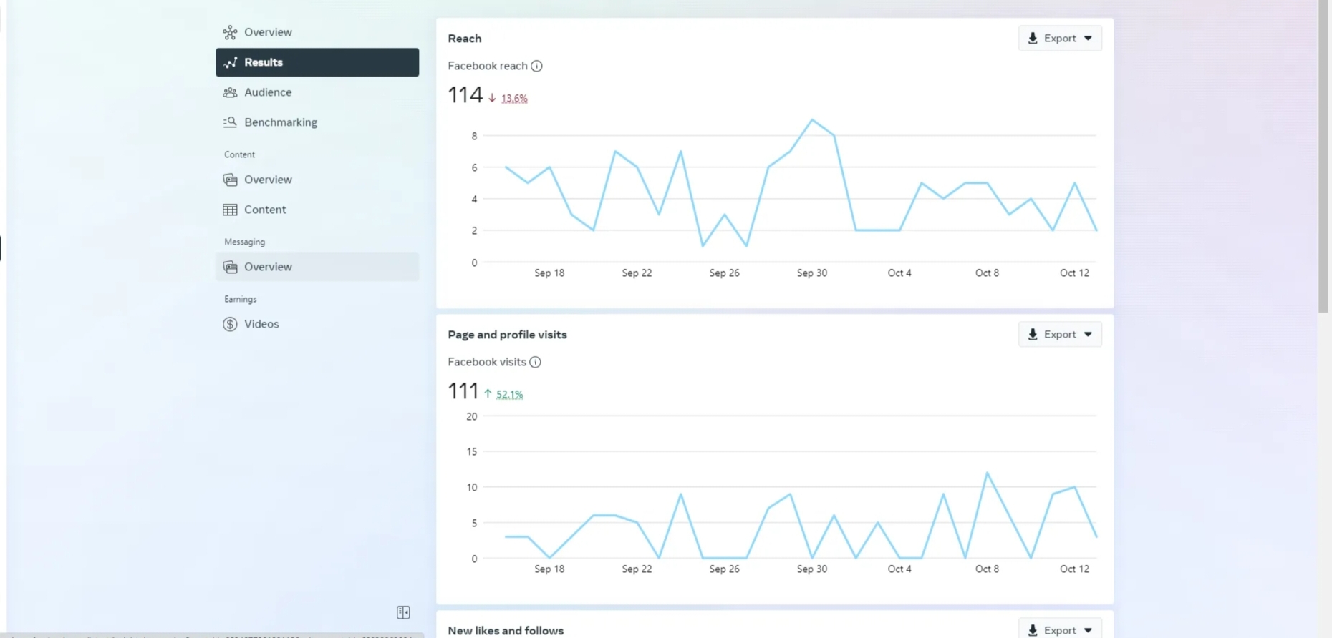Screen dimensions: 1332x638
Task: Click the 13.6% reach change link
Action: point(514,99)
